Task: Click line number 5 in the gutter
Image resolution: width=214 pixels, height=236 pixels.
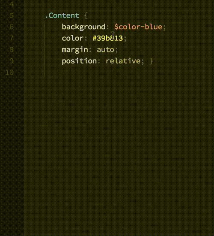Action: 12,15
